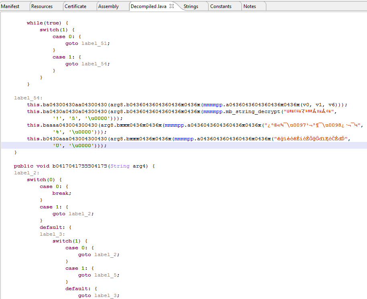The height and width of the screenshot is (299, 367).
Task: Click this.ba04300430aa04300430 call
Action: [67, 105]
